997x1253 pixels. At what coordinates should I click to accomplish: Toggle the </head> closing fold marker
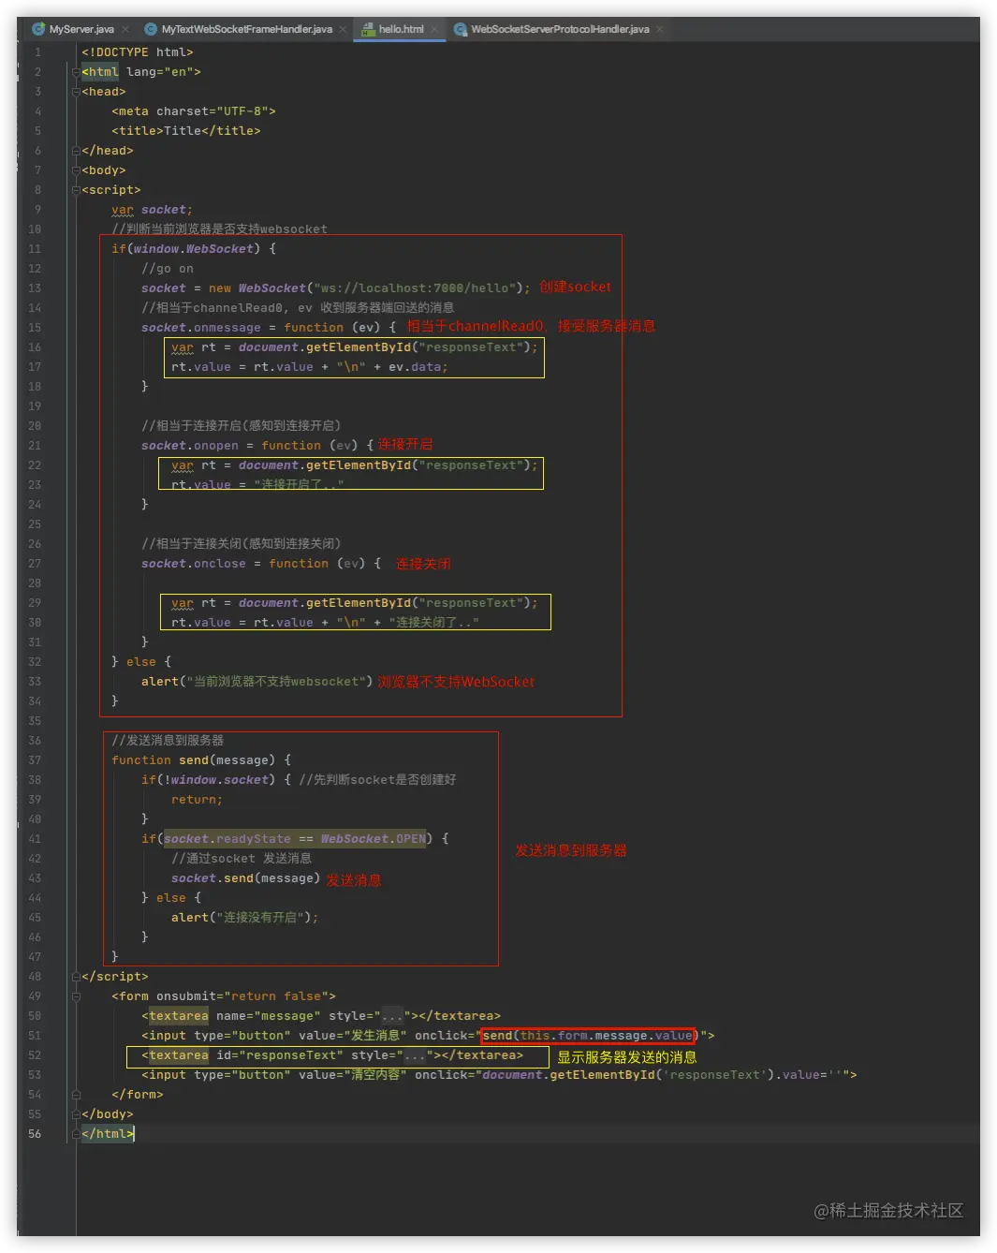76,151
